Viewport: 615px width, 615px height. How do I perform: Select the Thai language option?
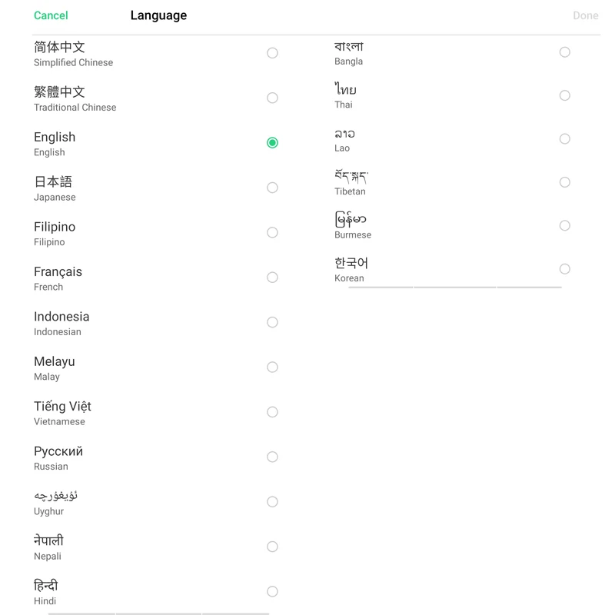pyautogui.click(x=565, y=95)
